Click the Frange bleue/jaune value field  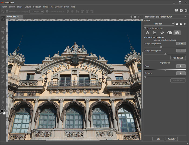pos(181,51)
